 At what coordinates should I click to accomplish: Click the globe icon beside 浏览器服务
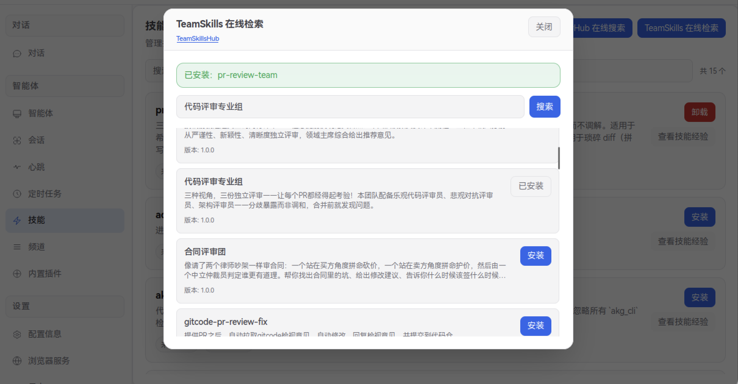(x=17, y=361)
